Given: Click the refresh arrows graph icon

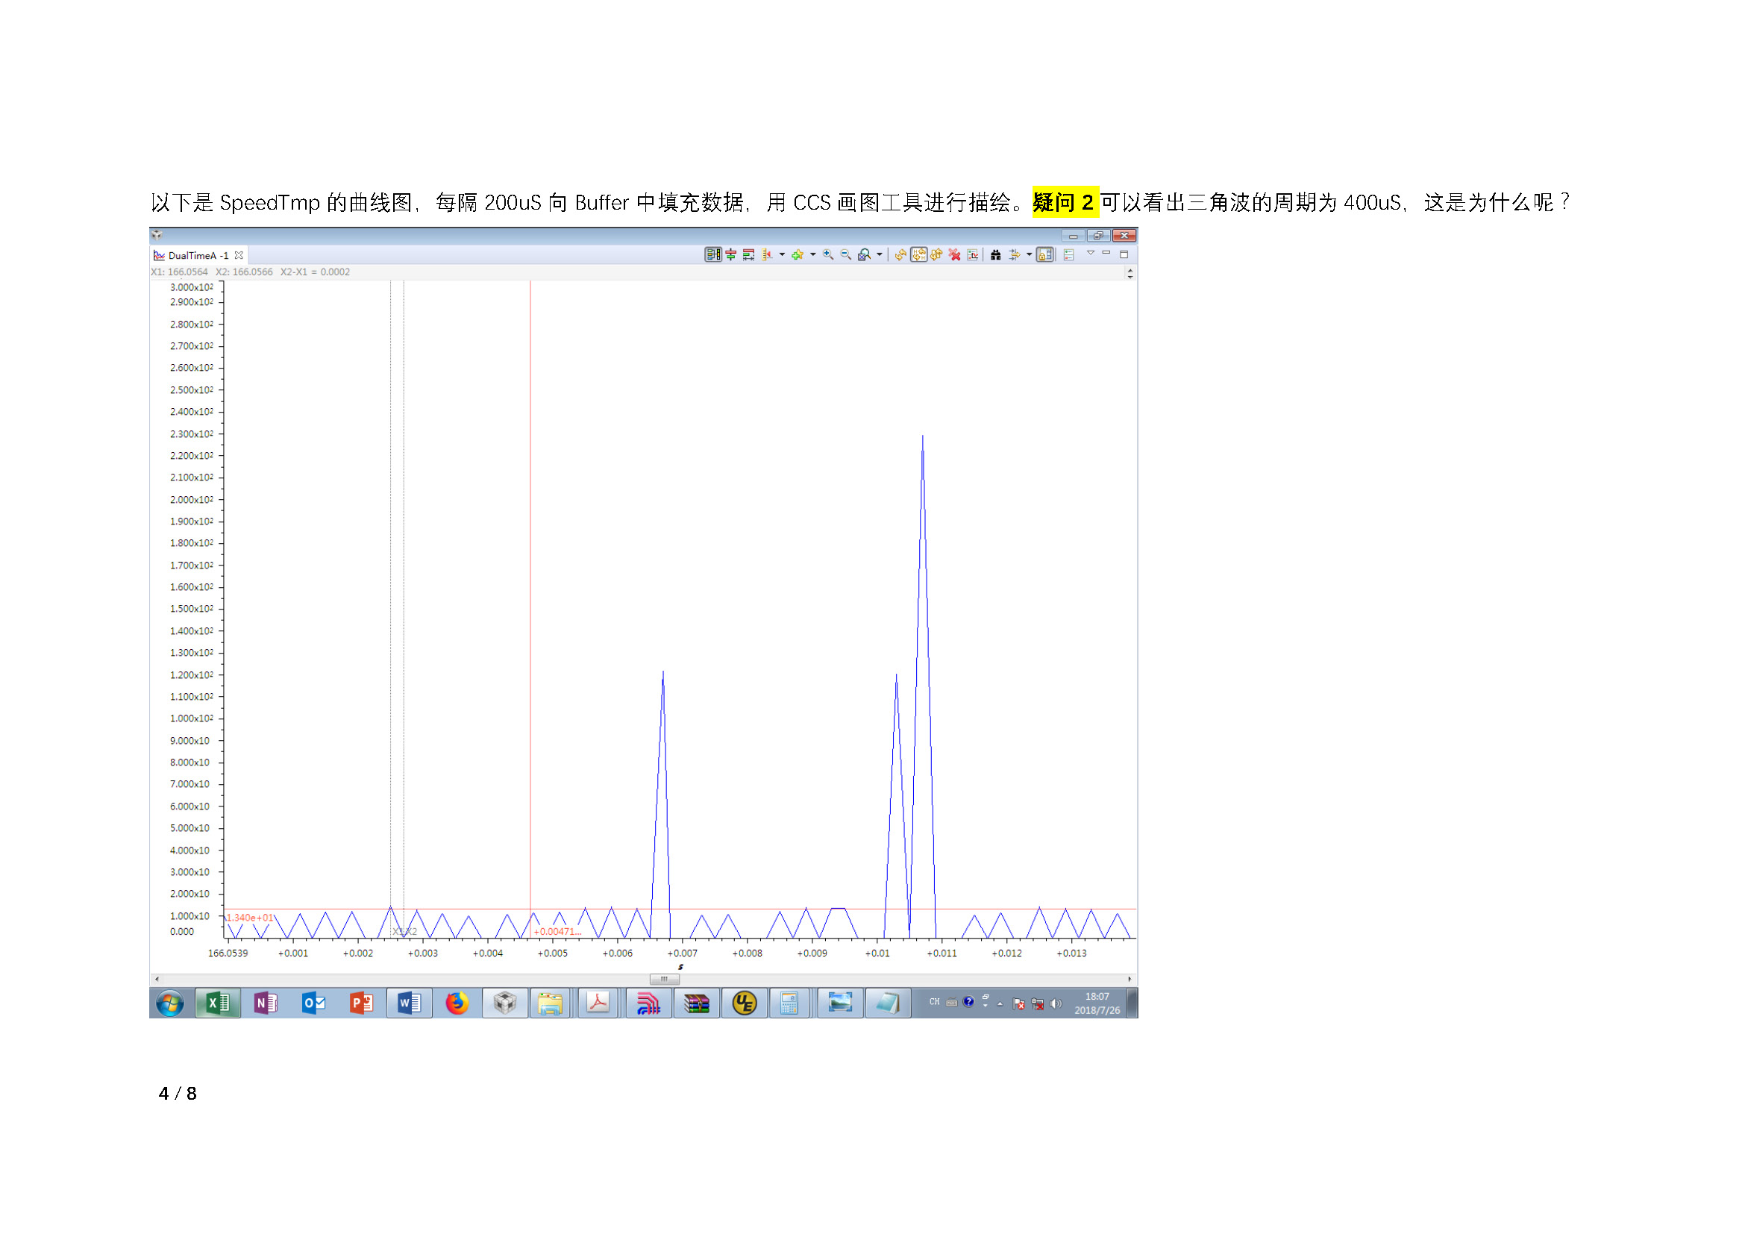Looking at the screenshot, I should click(900, 255).
